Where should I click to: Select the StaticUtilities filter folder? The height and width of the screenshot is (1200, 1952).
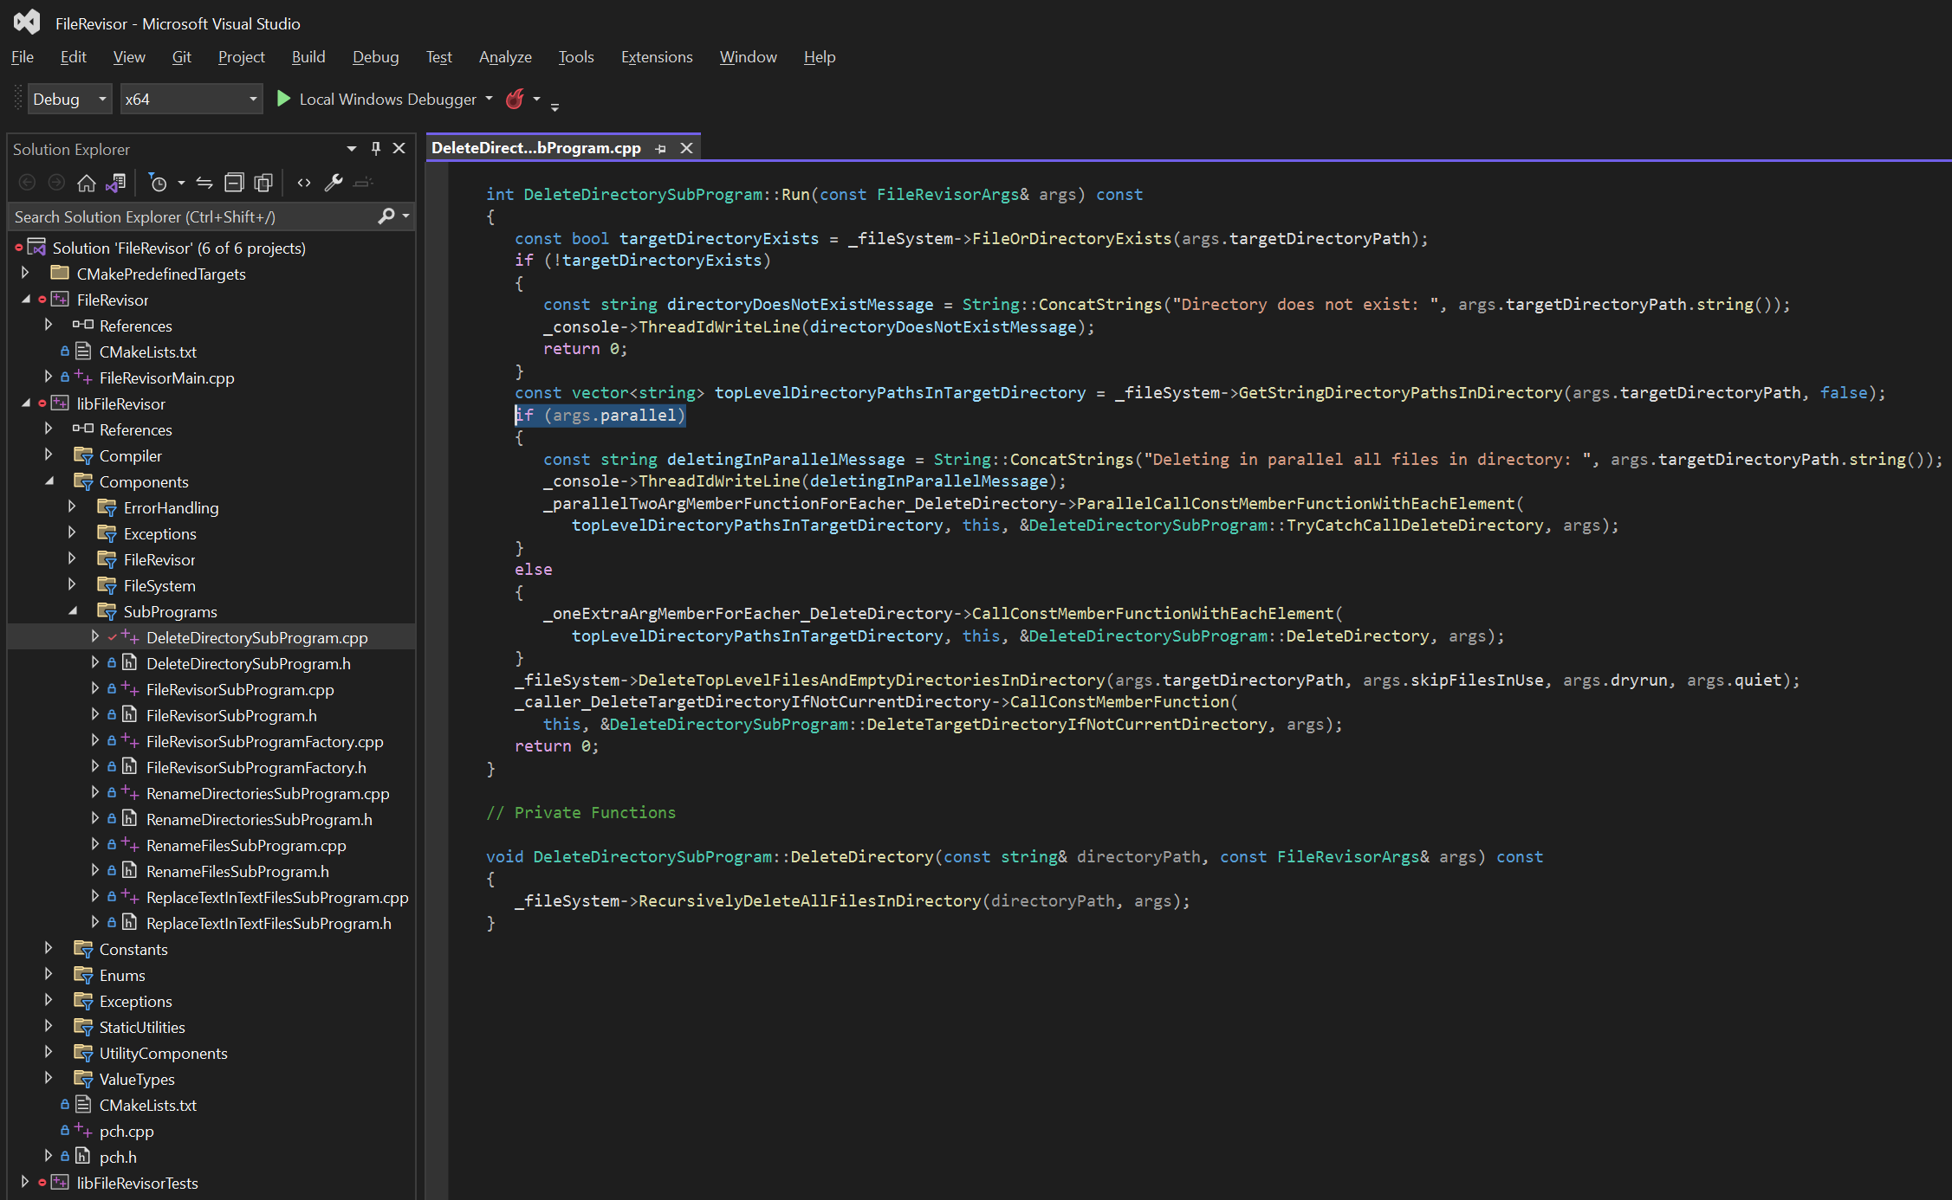pos(142,1028)
